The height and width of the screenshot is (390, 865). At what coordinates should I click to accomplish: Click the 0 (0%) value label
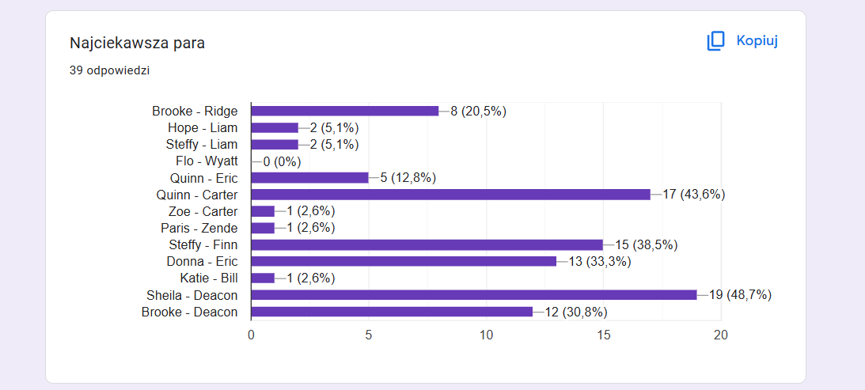tap(282, 161)
